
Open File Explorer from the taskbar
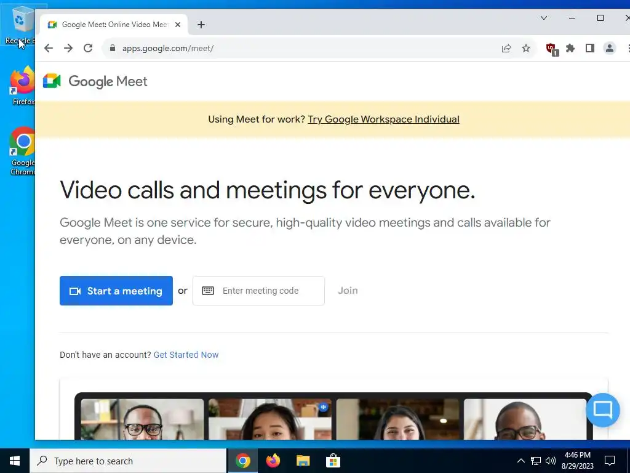coord(303,461)
